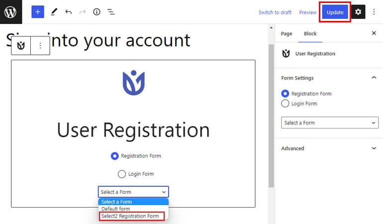Image resolution: width=383 pixels, height=224 pixels.
Task: Click the Preview link
Action: click(308, 12)
